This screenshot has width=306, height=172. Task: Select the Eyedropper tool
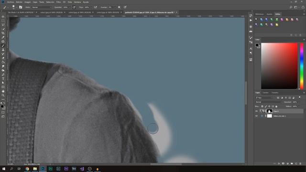coord(3,37)
